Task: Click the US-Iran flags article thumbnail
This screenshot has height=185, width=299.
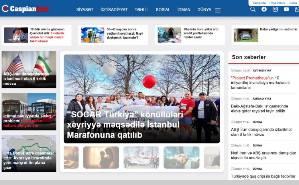Action: point(29,70)
